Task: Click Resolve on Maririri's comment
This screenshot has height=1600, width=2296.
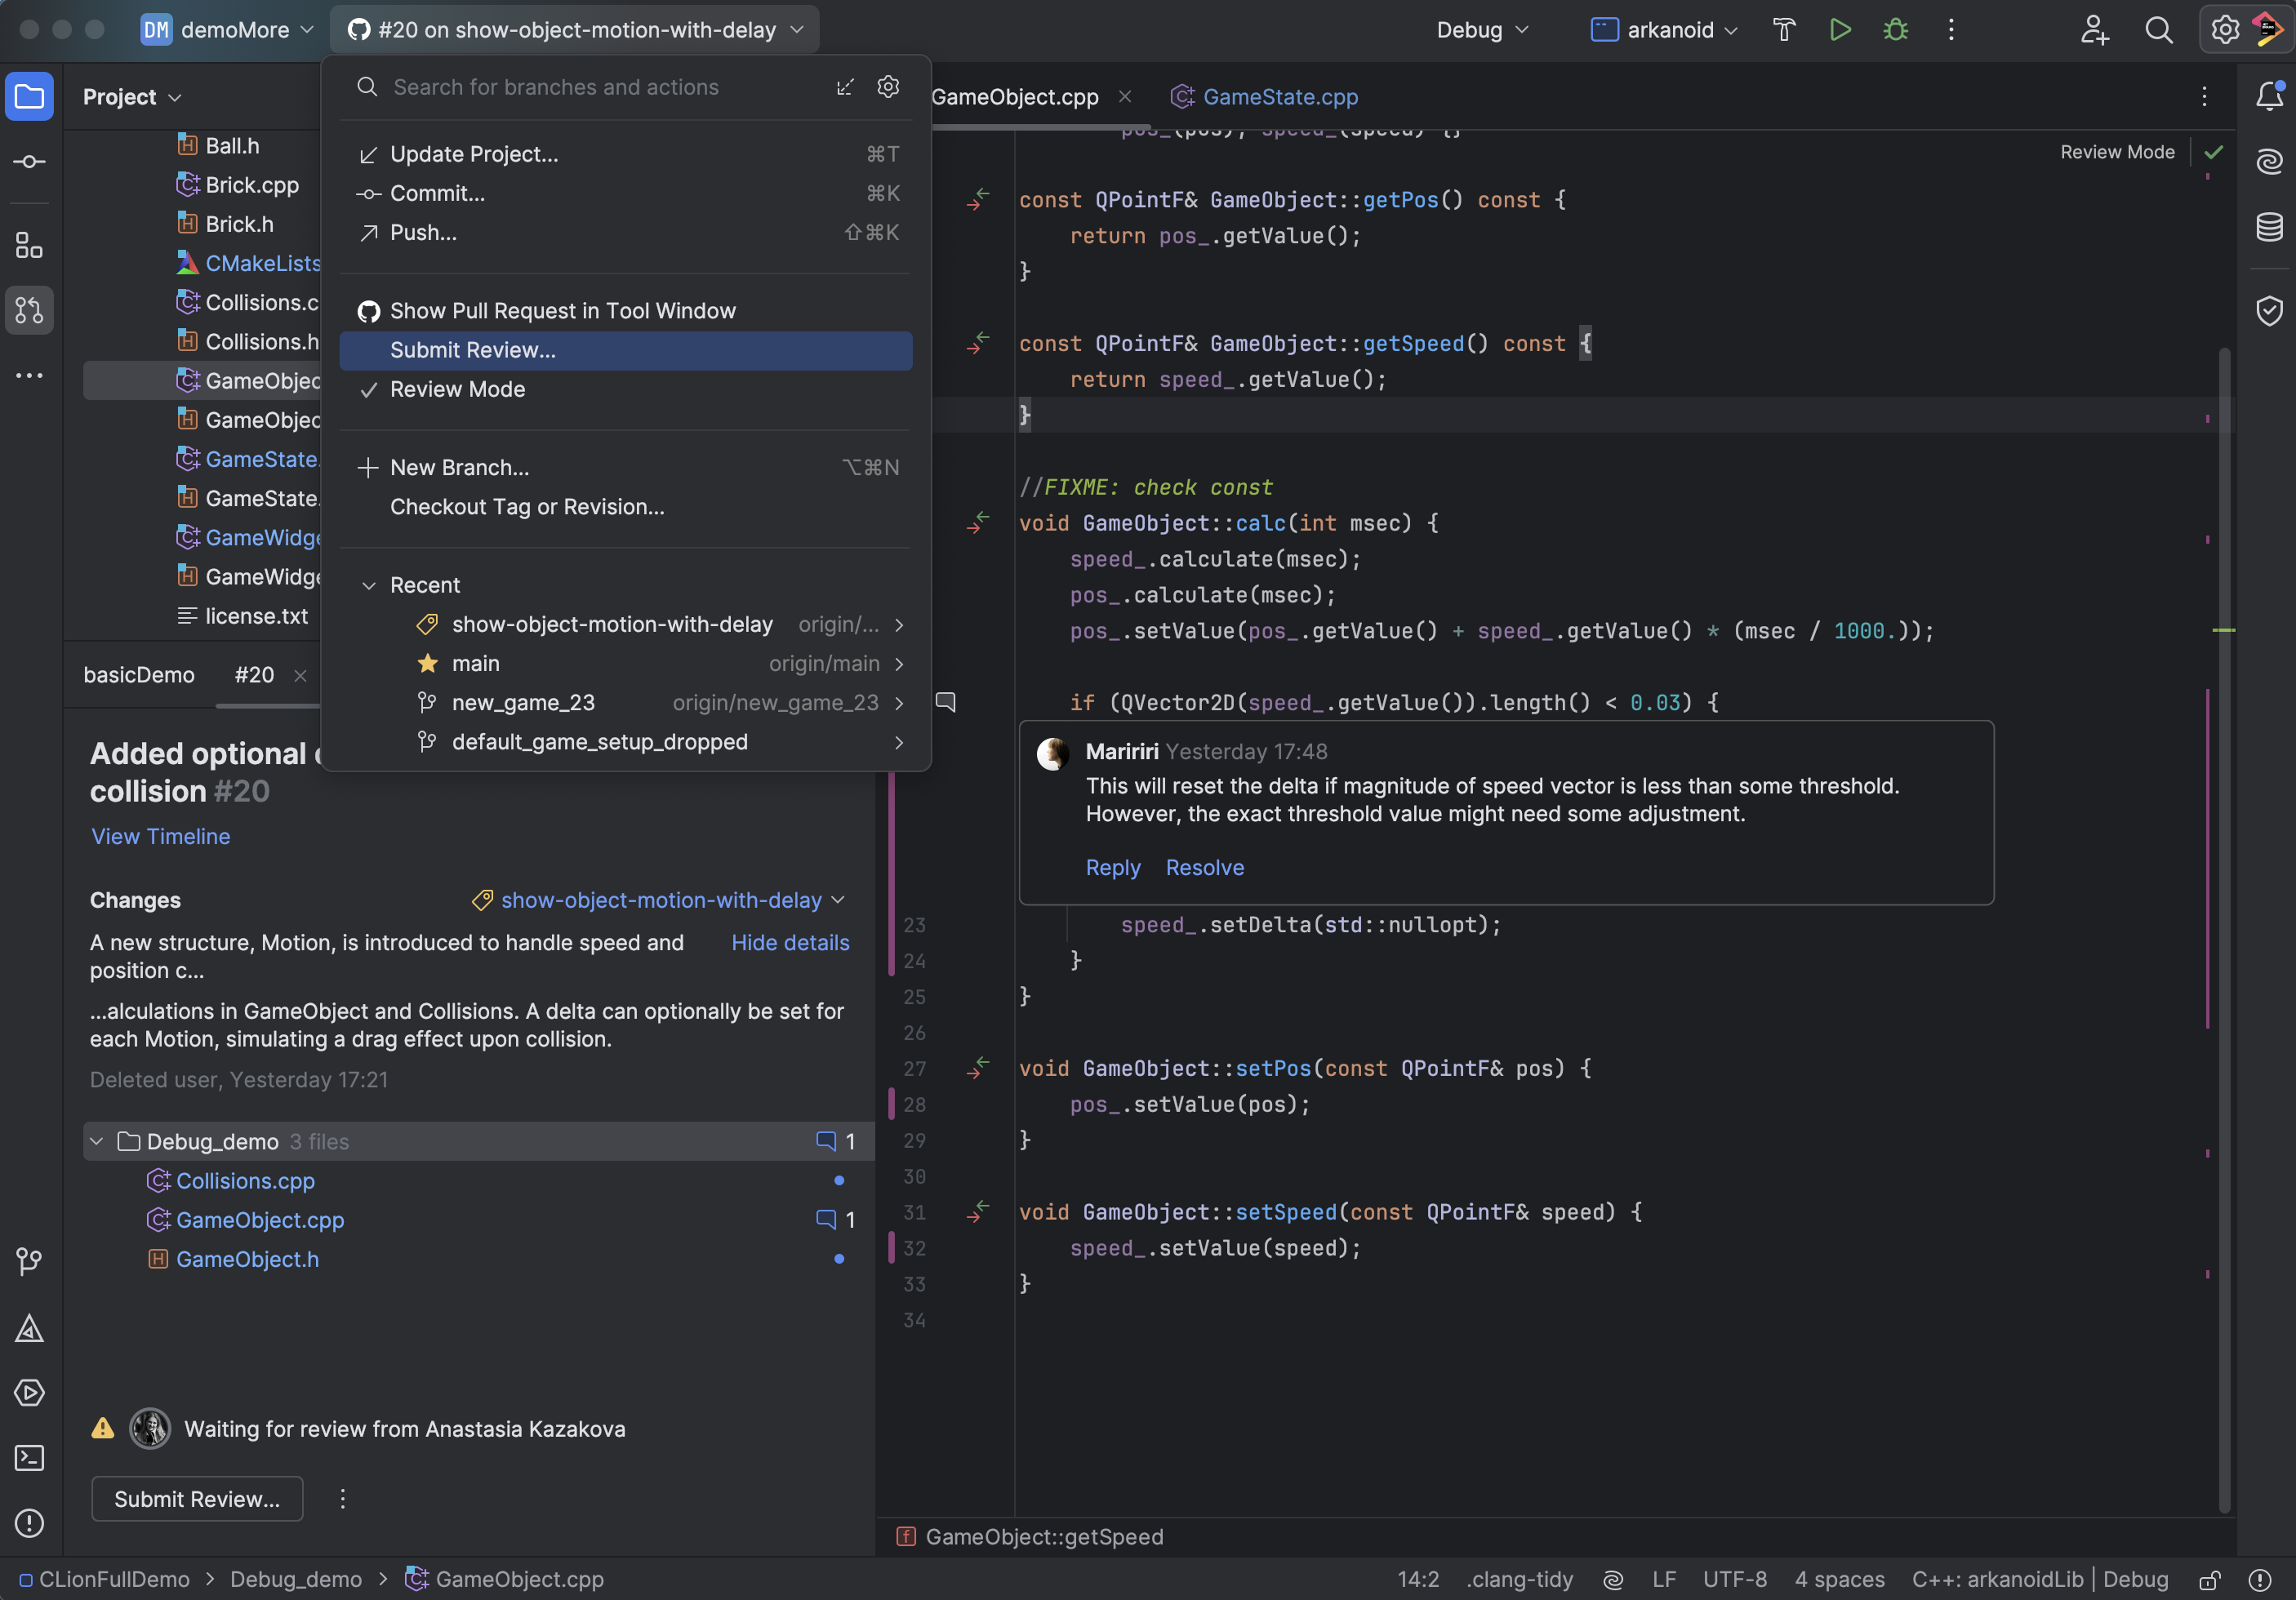Action: click(x=1204, y=868)
